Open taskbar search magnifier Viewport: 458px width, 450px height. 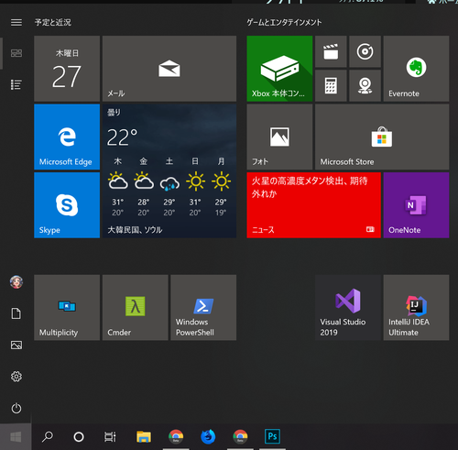(48, 436)
